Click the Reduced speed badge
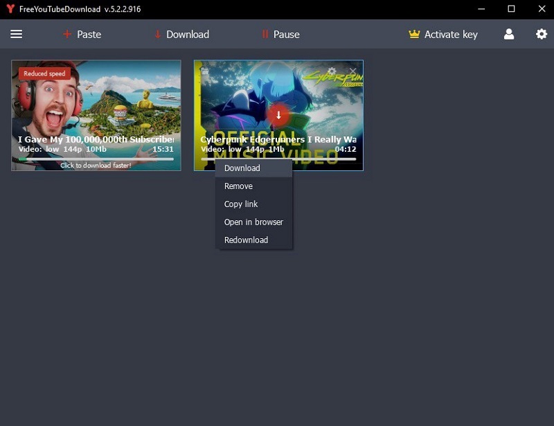This screenshot has width=554, height=426. (x=44, y=73)
